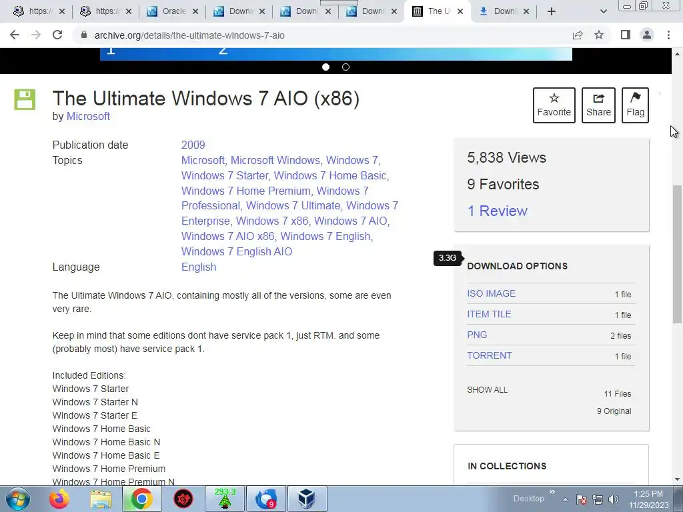Click the Share button
Viewport: 683px width, 512px height.
(598, 105)
